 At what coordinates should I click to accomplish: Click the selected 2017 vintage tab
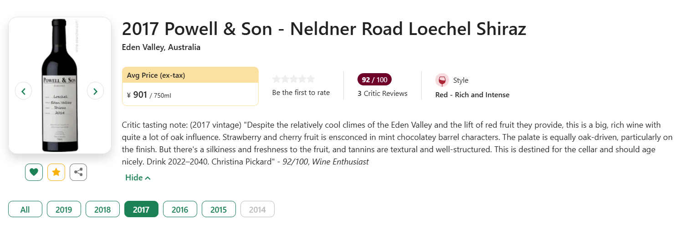pyautogui.click(x=141, y=209)
